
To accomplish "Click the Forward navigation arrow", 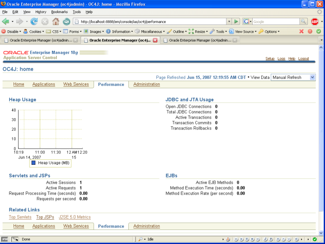I will [20, 21].
